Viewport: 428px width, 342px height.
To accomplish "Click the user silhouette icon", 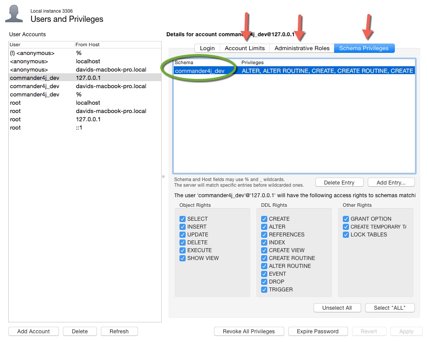I will (14, 14).
